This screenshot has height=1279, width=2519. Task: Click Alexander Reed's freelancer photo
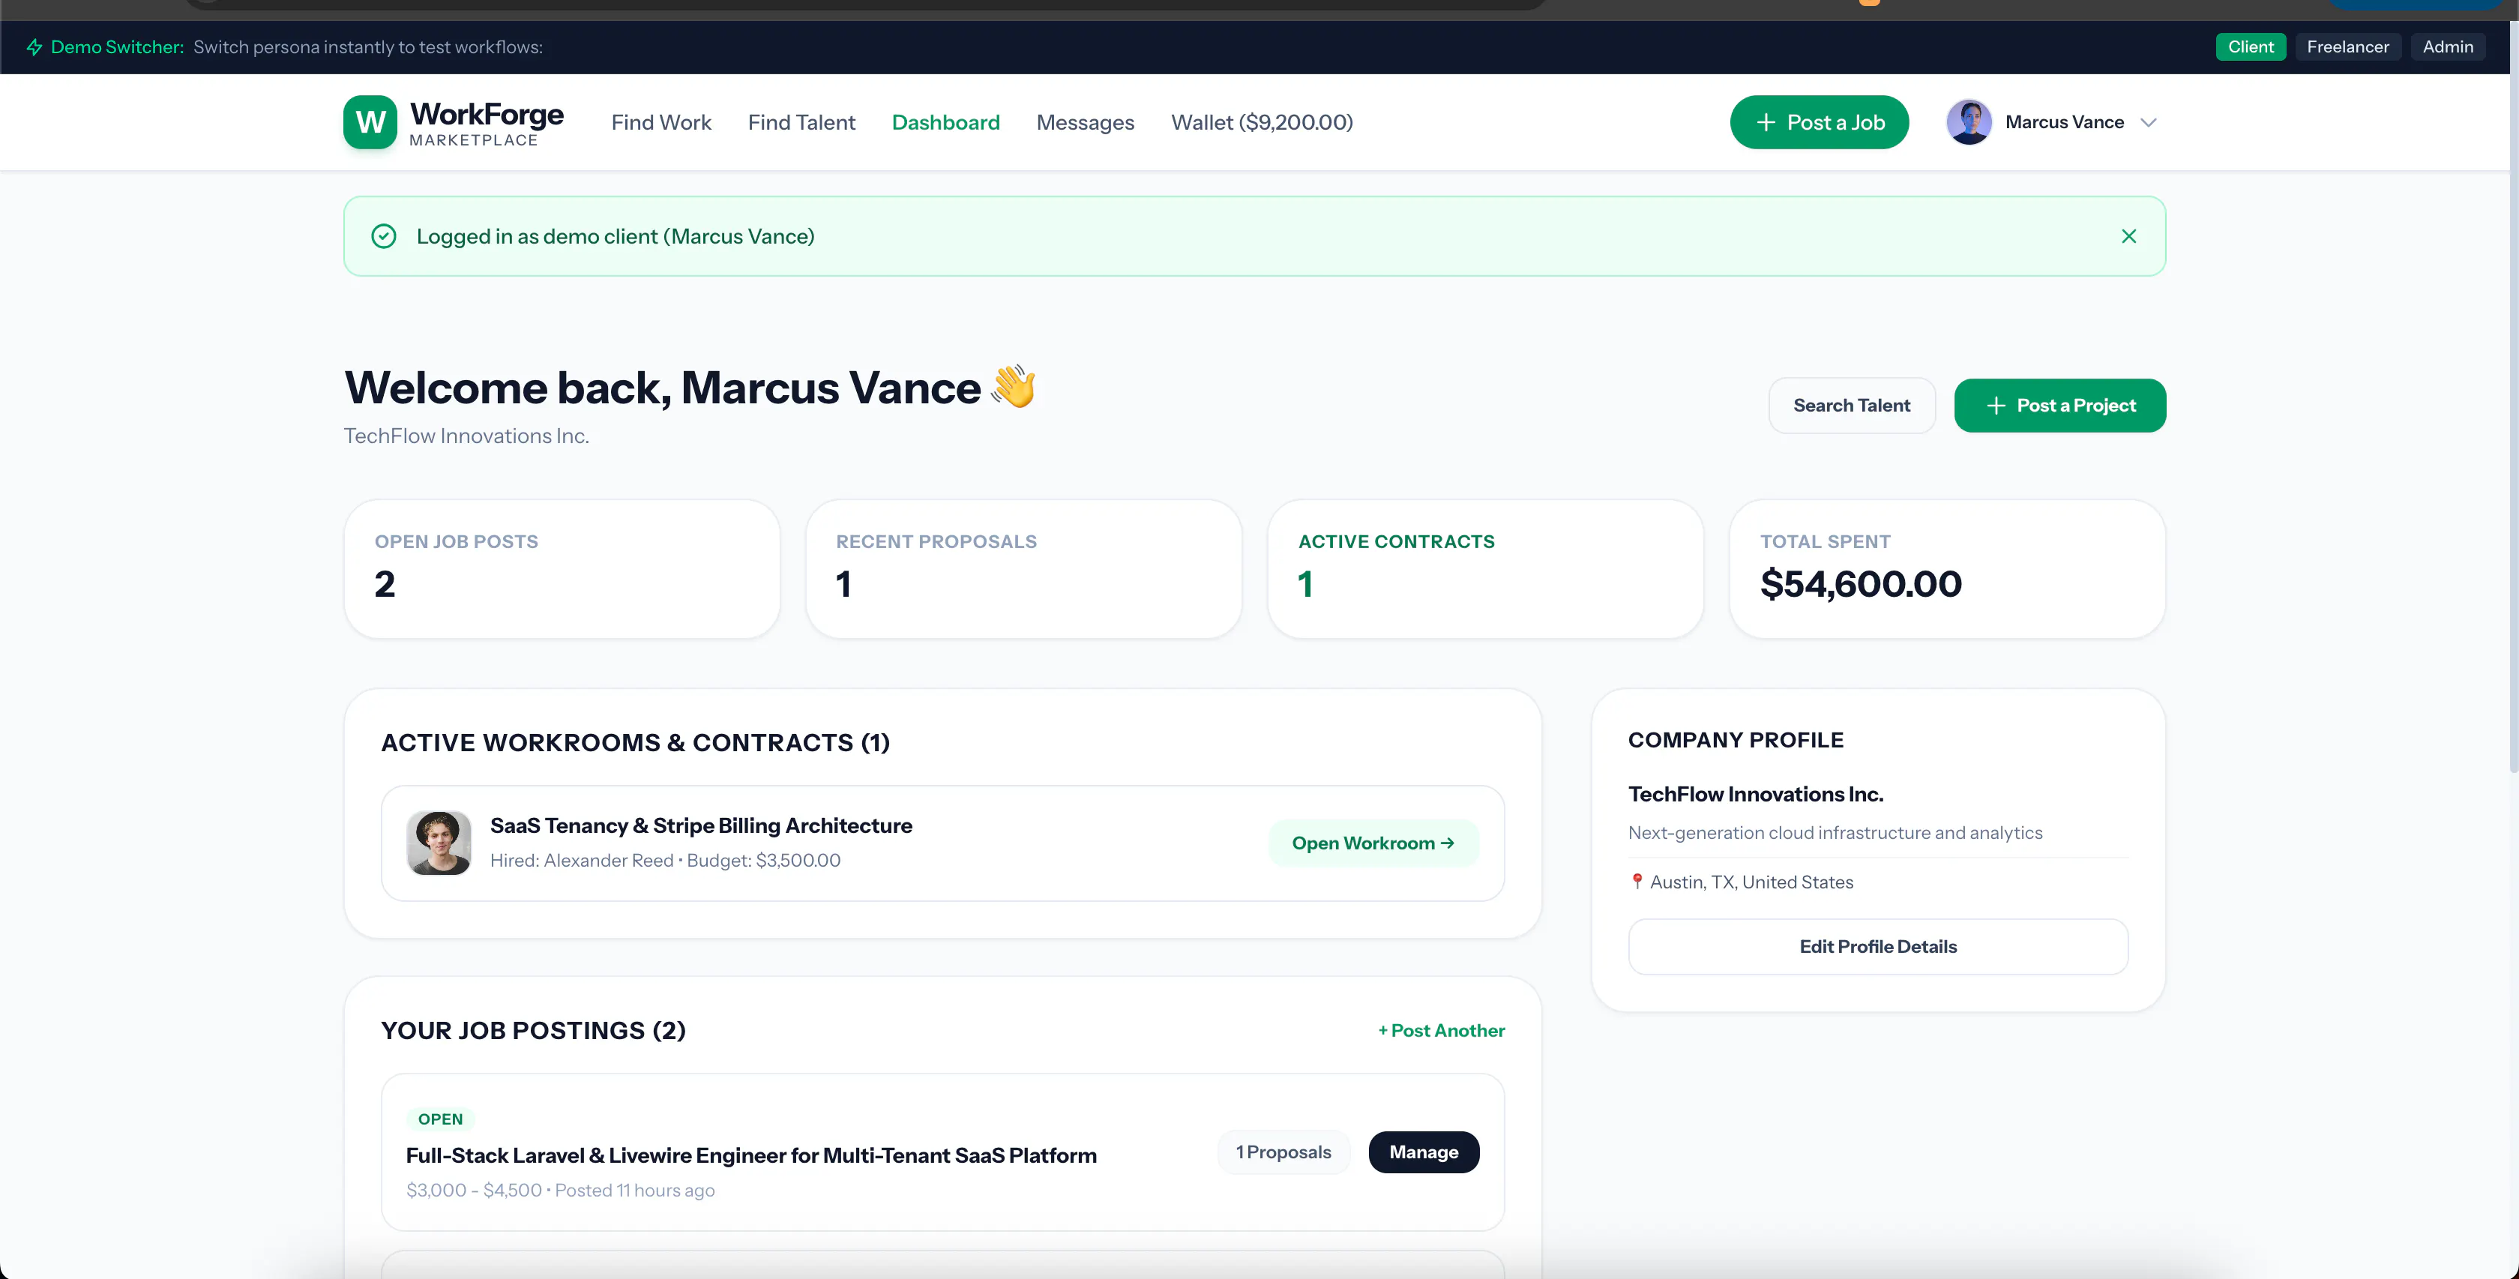(x=439, y=843)
